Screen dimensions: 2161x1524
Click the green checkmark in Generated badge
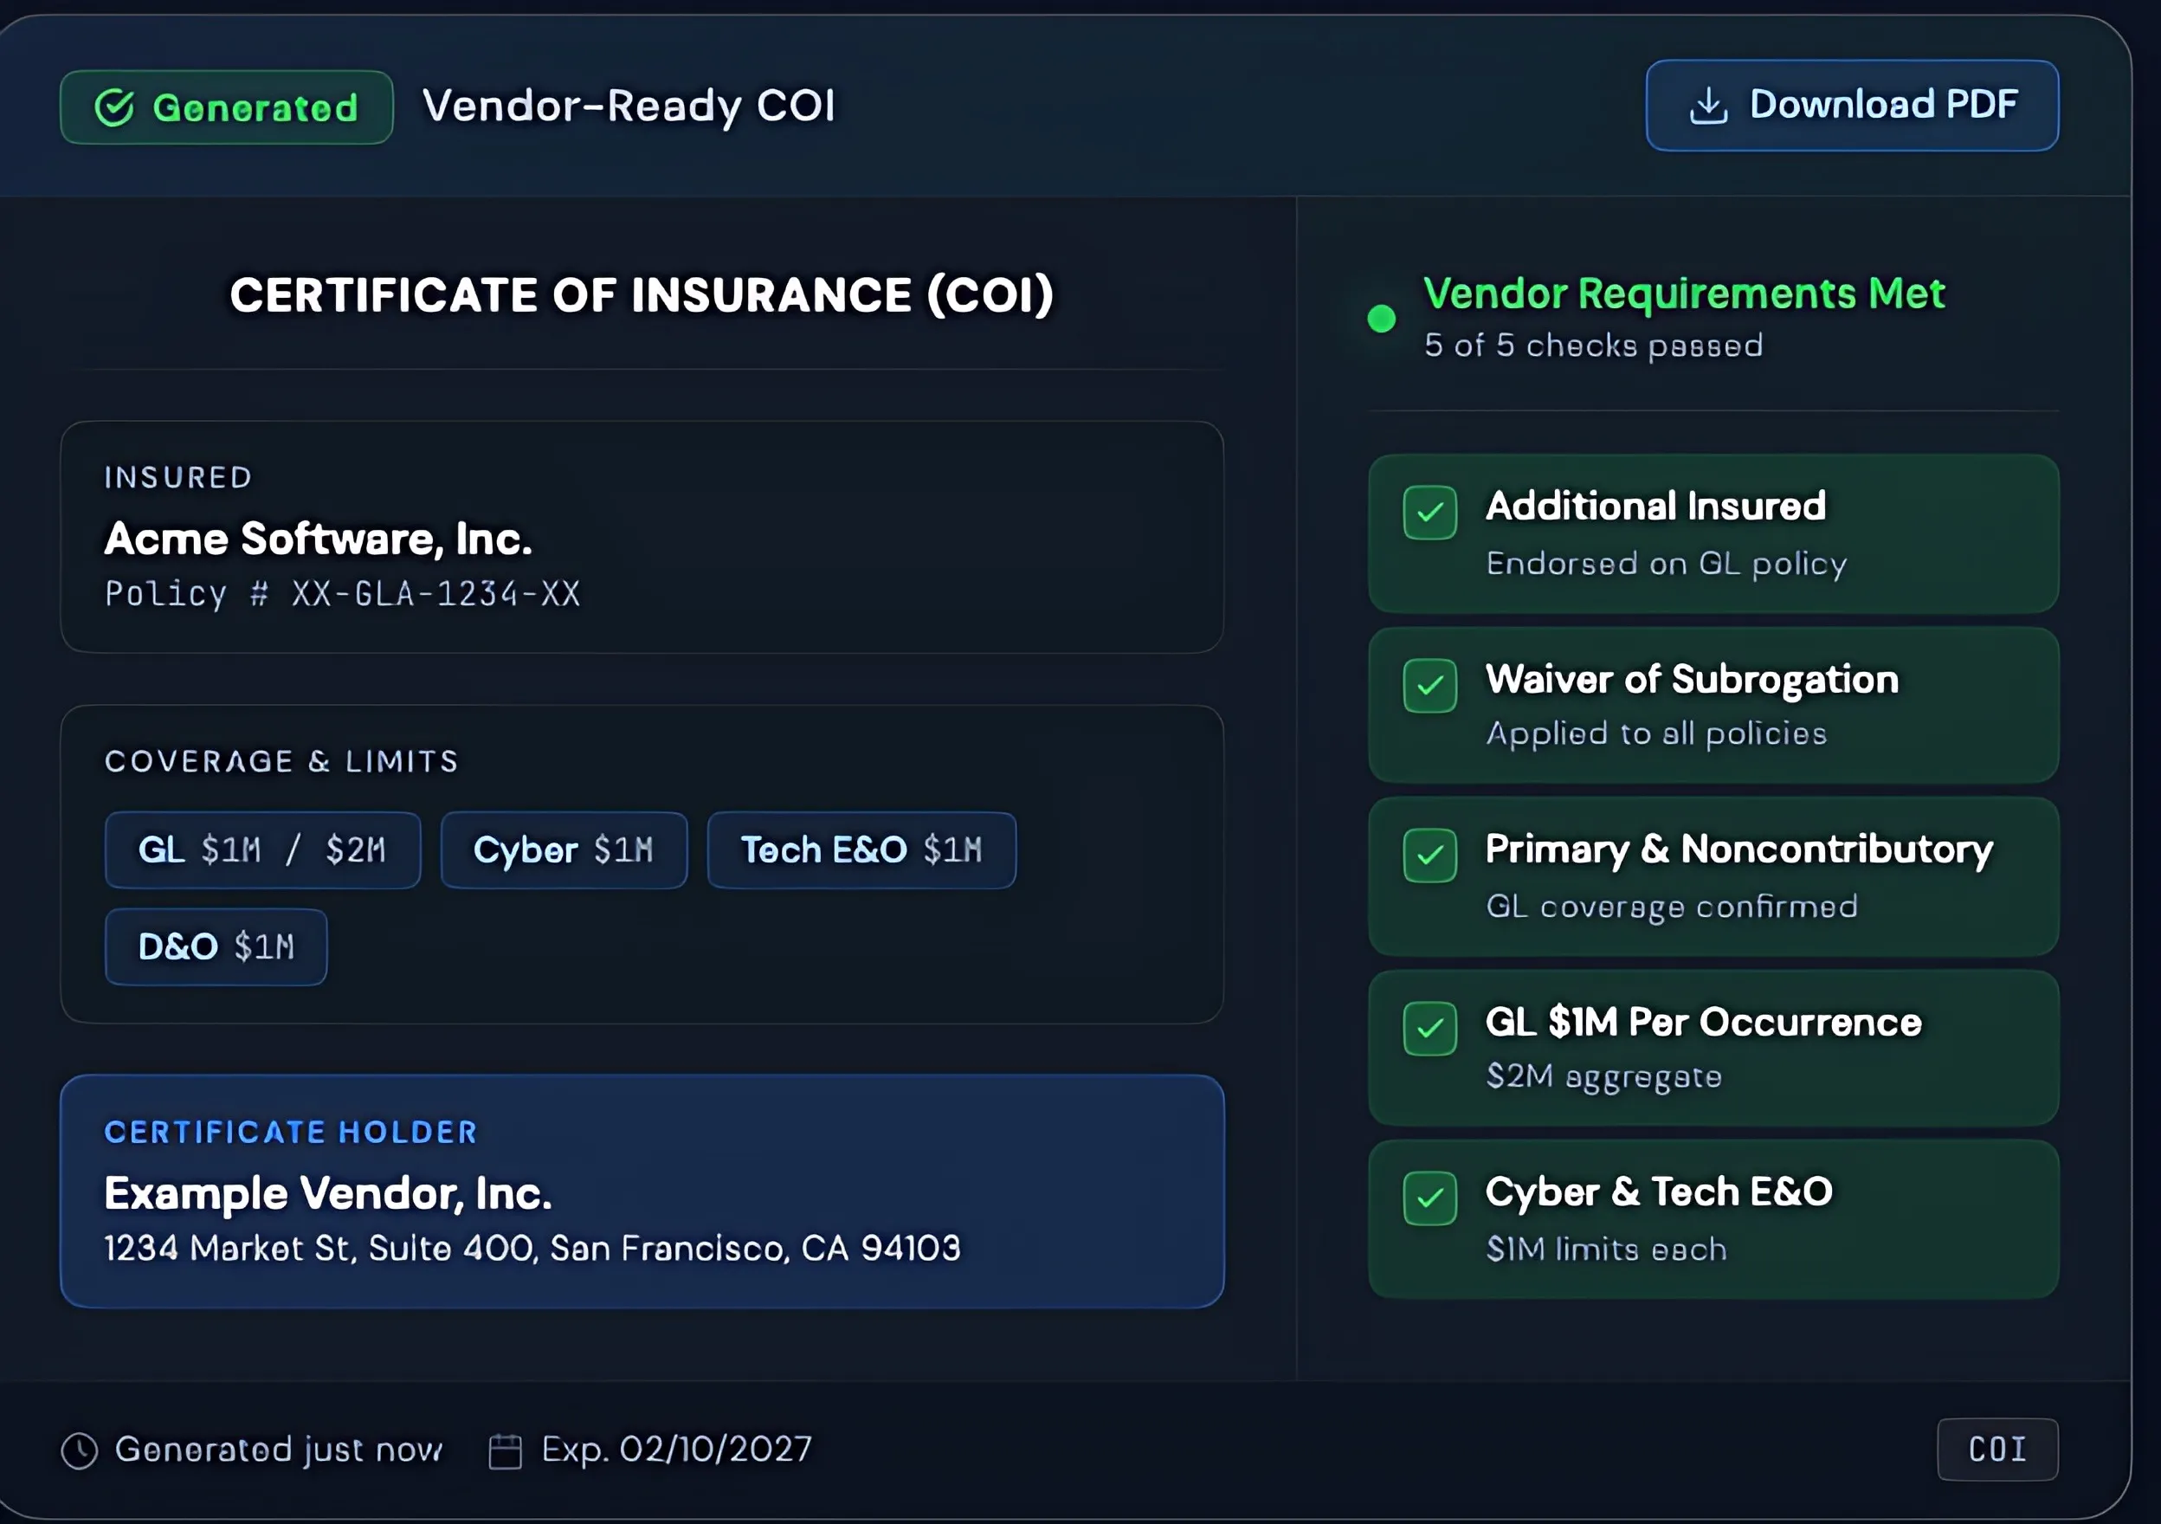[115, 106]
